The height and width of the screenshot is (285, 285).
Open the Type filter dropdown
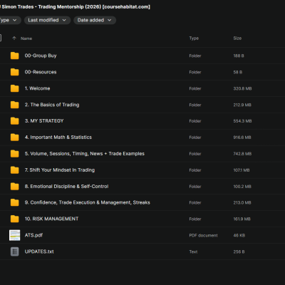coord(9,20)
